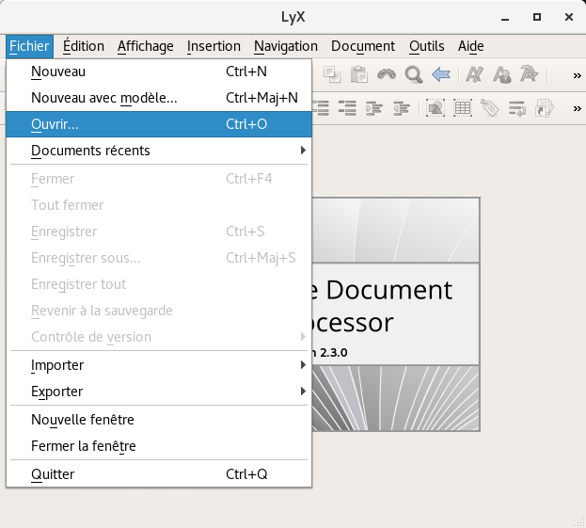Select Nouveau avec modèle... entry

pos(159,98)
